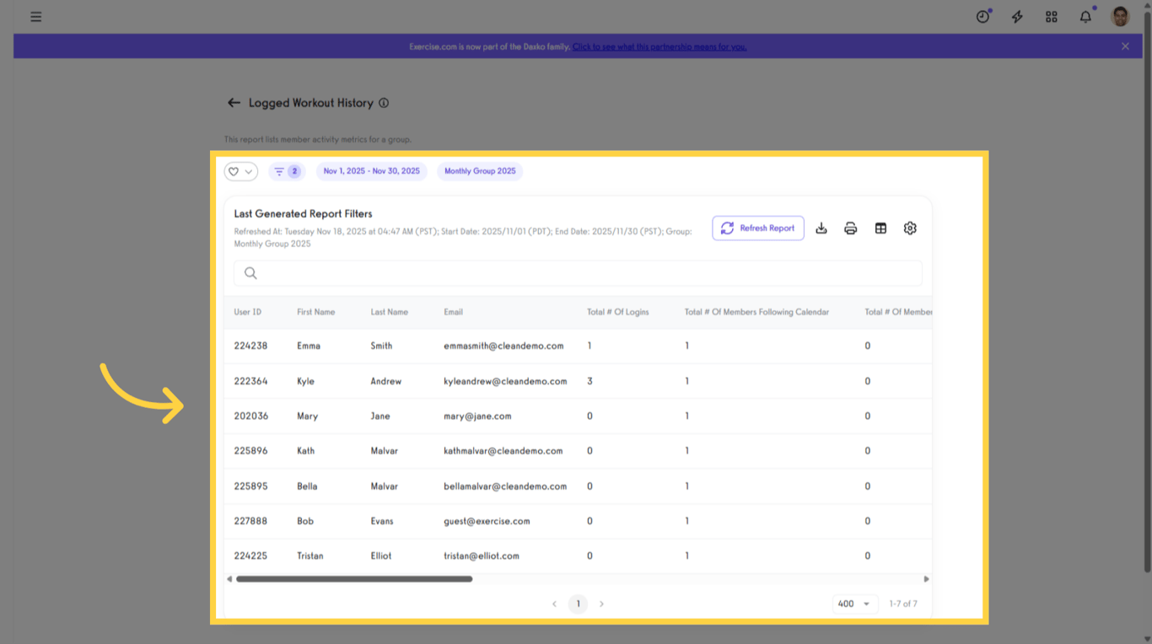
Task: Click the guest@exercise.com email cell
Action: [x=487, y=521]
